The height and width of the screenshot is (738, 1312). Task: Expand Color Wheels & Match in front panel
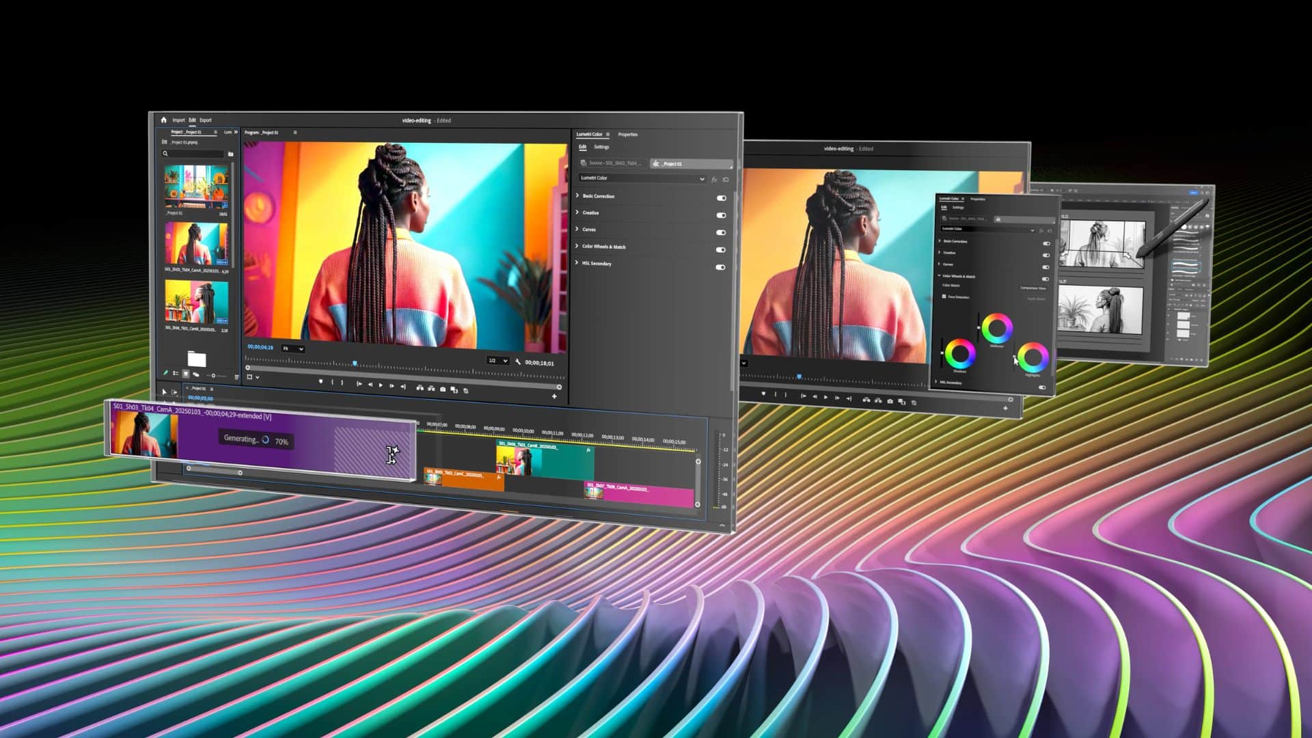pyautogui.click(x=577, y=246)
